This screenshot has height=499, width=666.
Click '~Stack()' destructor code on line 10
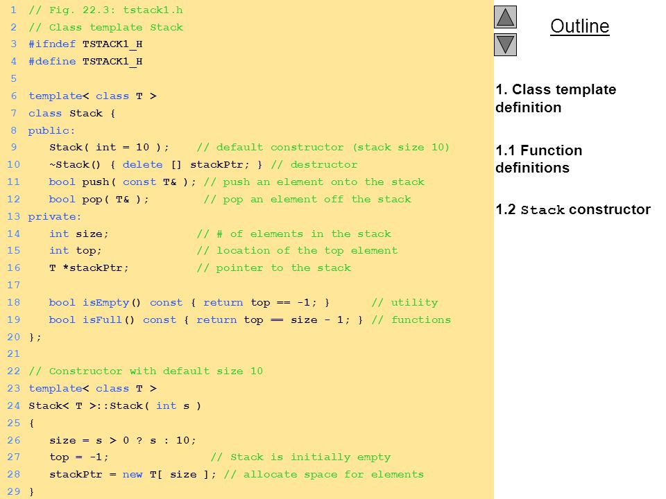pyautogui.click(x=156, y=165)
